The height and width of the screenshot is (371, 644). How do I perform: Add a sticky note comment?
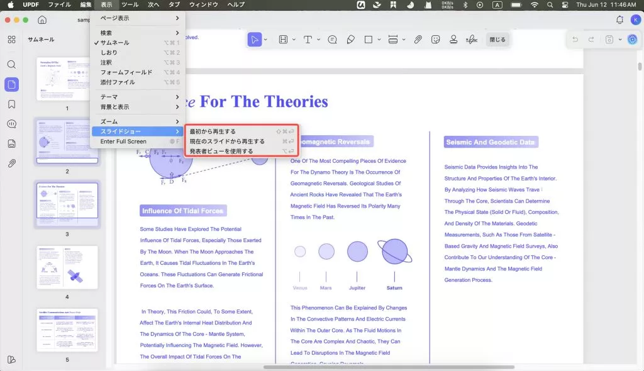point(332,40)
